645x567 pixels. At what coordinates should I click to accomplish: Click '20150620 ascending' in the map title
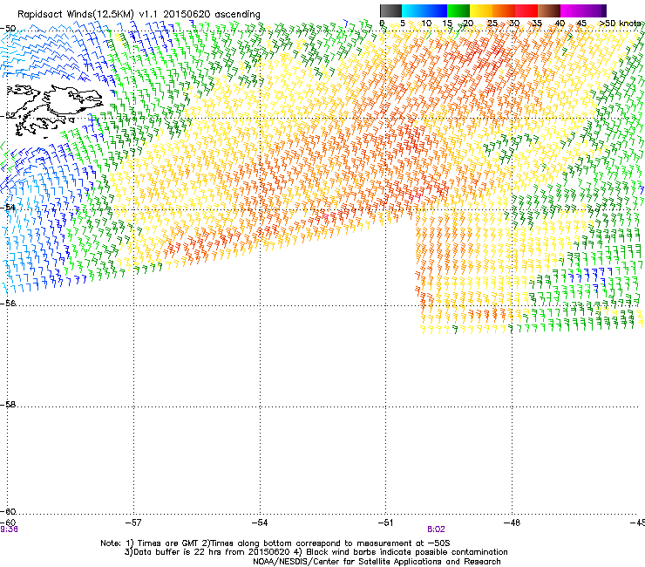212,15
